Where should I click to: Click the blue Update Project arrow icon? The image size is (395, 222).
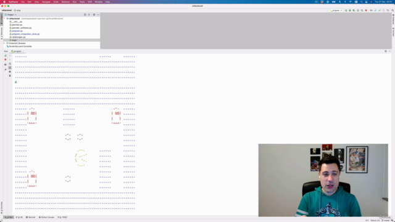(375, 10)
